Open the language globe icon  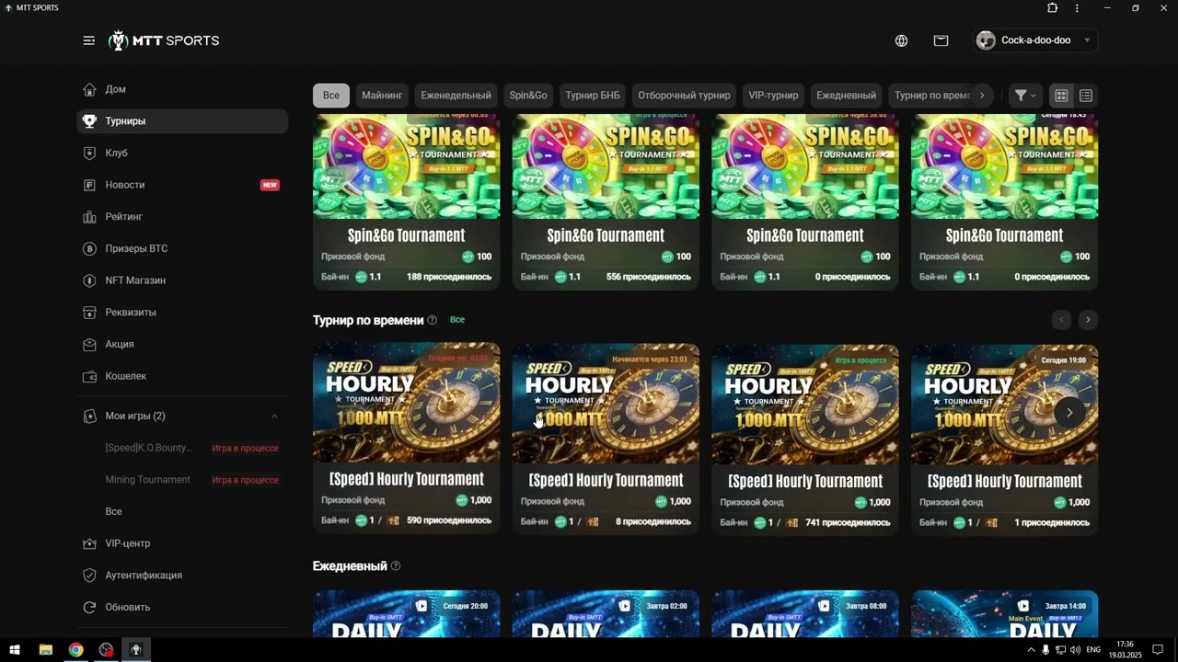click(901, 40)
